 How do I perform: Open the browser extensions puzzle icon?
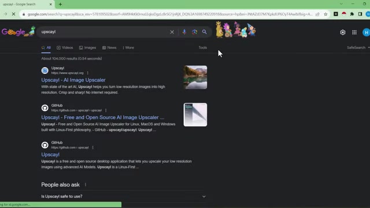352,14
